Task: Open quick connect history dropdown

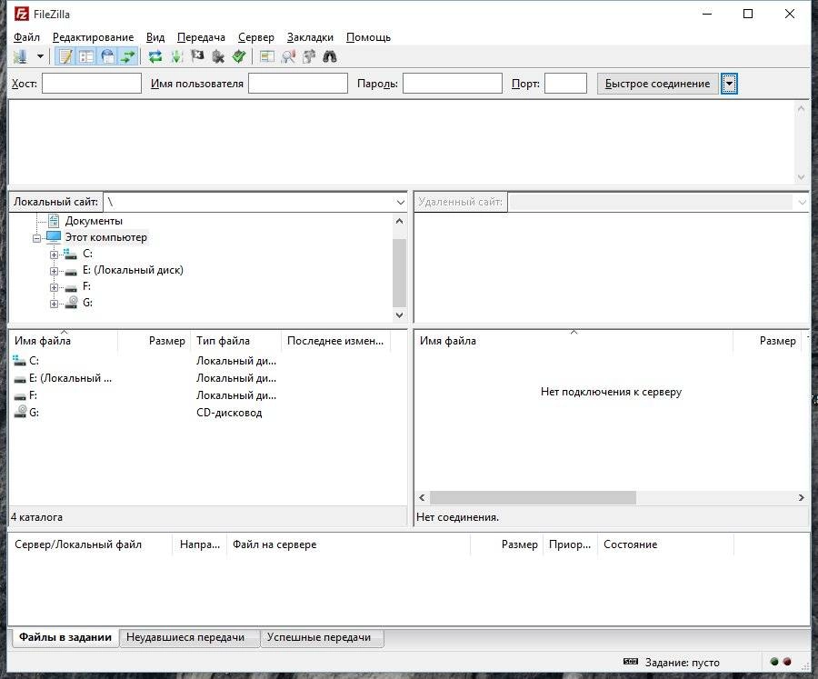Action: click(x=729, y=84)
